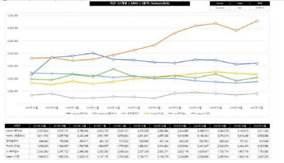The height and width of the screenshot is (163, 284).
Task: Click the 4,000,000 y-axis label
Action: pyautogui.click(x=13, y=53)
